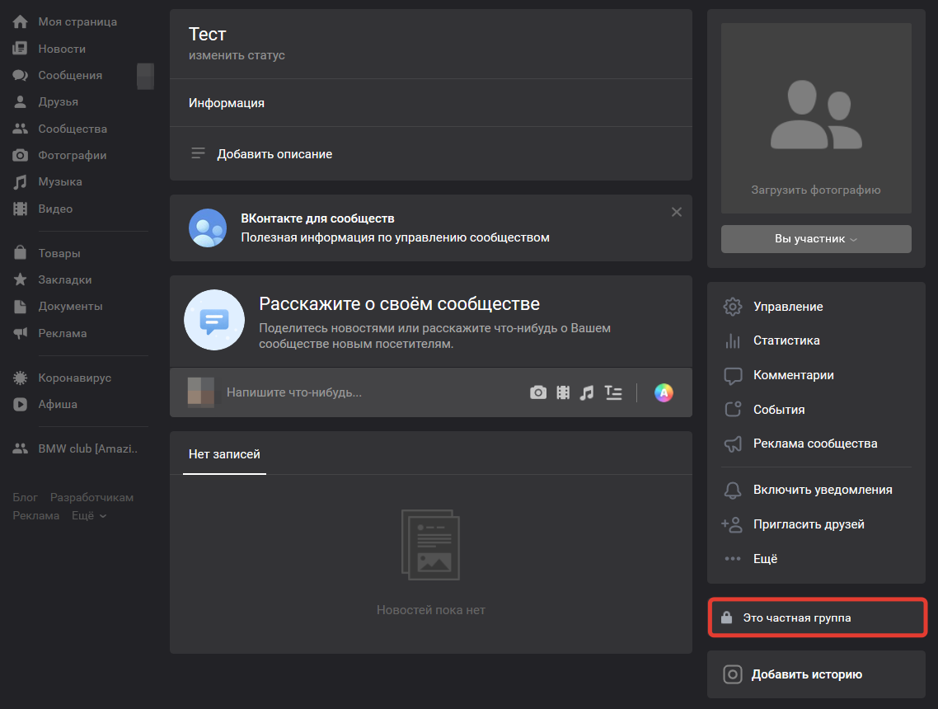Enable notifications via Включить уведомления
The height and width of the screenshot is (709, 938).
point(822,490)
